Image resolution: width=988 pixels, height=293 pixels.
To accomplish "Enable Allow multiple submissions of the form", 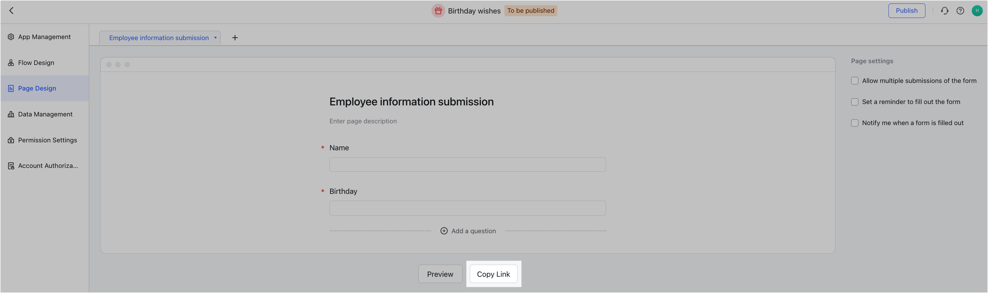I will click(x=855, y=81).
